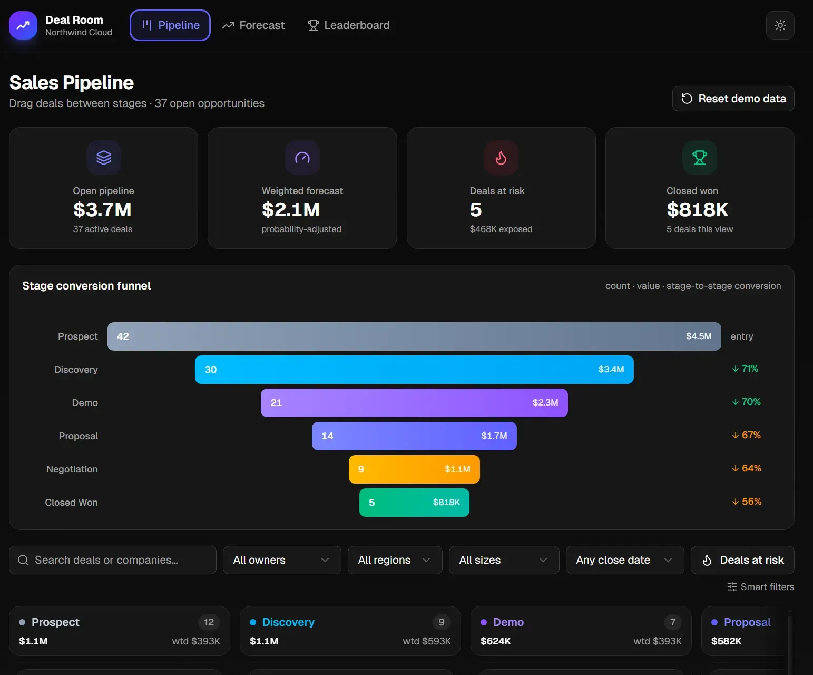This screenshot has height=675, width=813.
Task: Focus the Search deals or companies field
Action: [113, 560]
